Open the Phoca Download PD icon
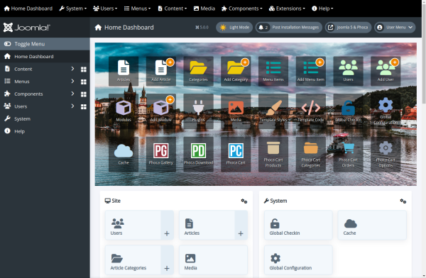 198,154
